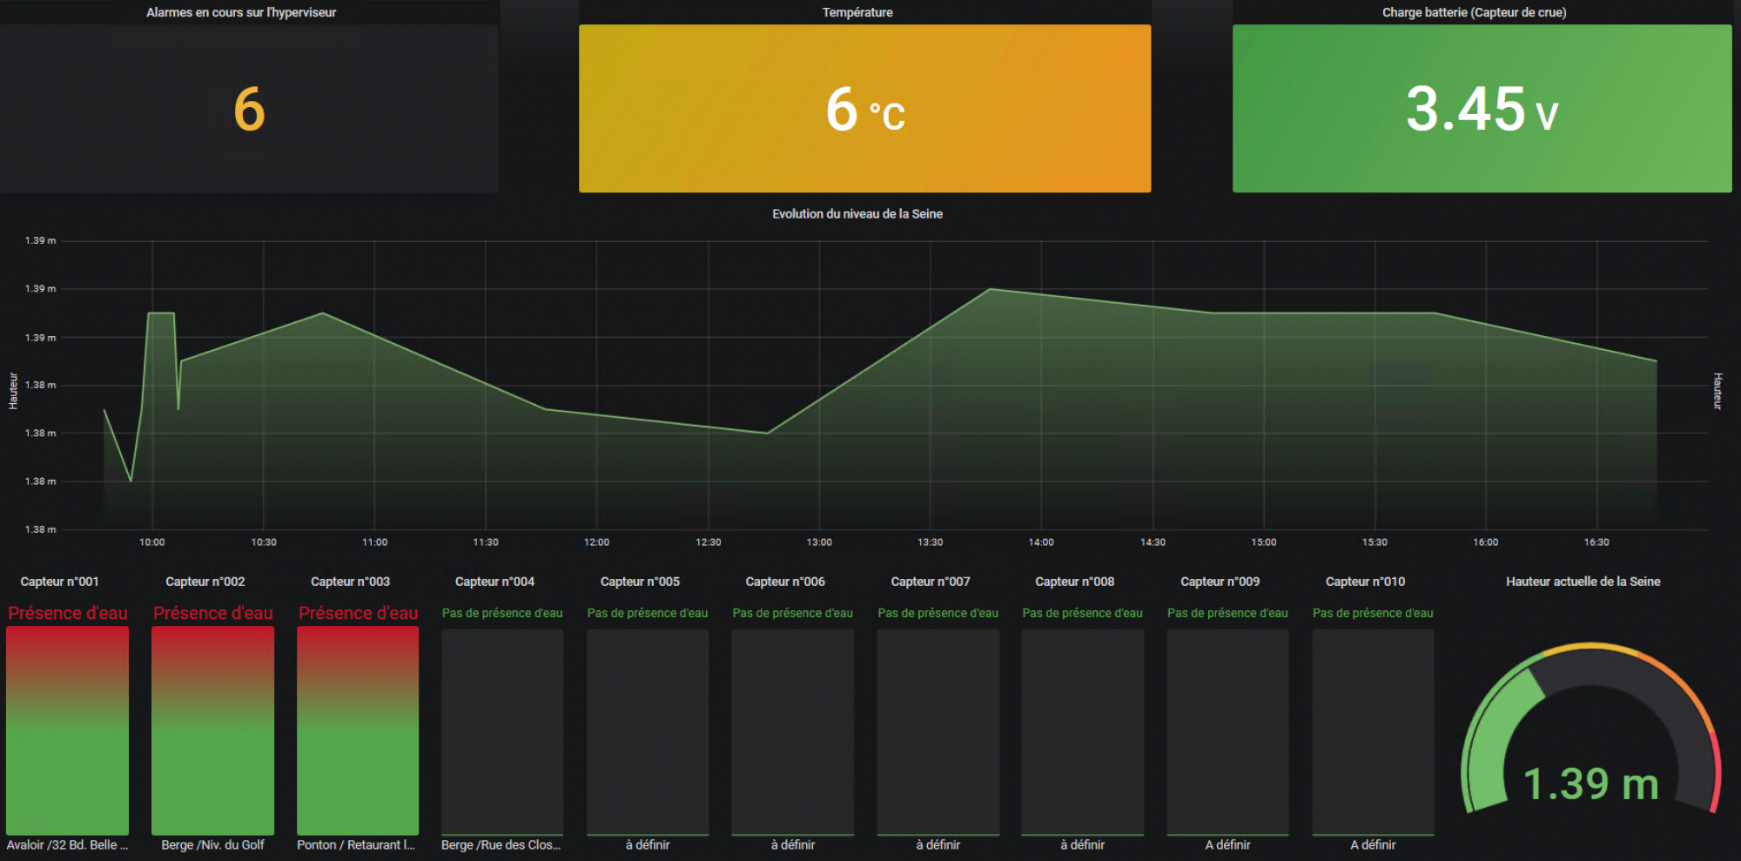The image size is (1741, 861).
Task: Open the 'Capteur n°007' panel title
Action: pos(931,582)
